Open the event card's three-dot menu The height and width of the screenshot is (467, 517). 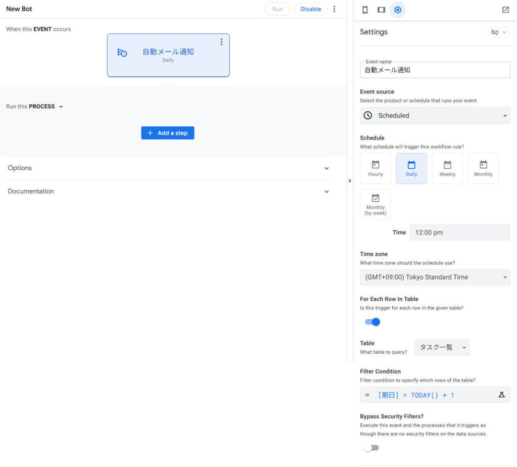click(x=221, y=42)
